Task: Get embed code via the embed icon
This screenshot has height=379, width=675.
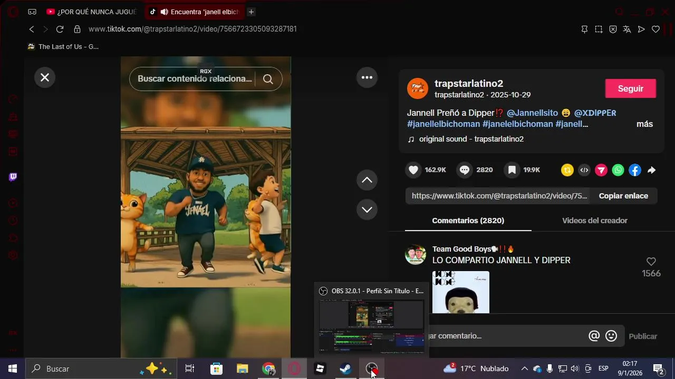Action: click(x=584, y=170)
